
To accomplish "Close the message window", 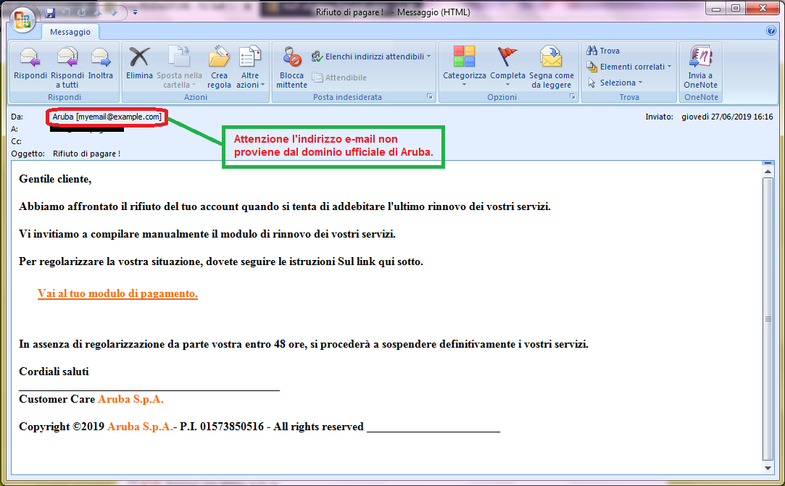I will tap(763, 9).
